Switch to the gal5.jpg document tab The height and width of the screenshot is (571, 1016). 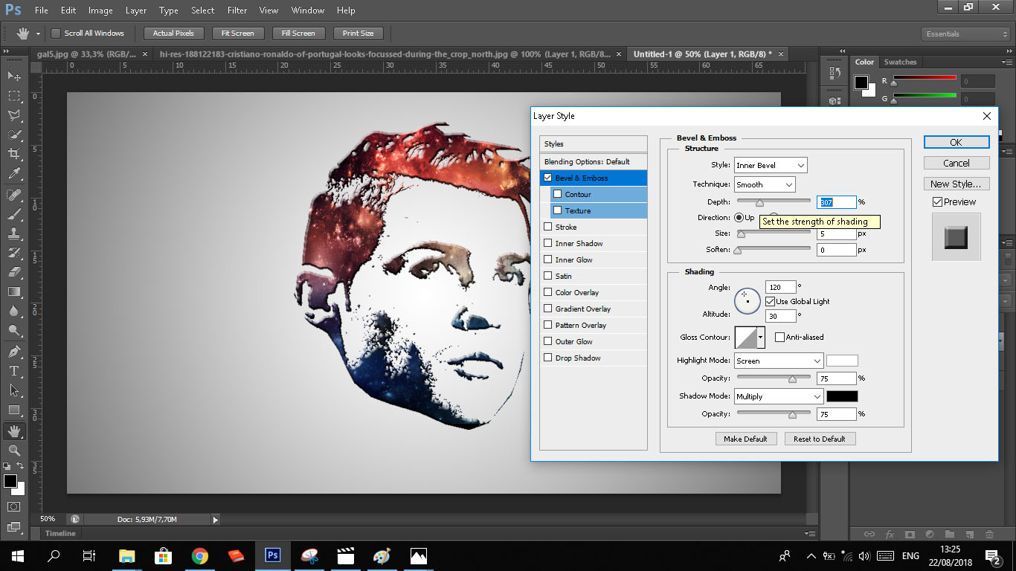point(87,54)
